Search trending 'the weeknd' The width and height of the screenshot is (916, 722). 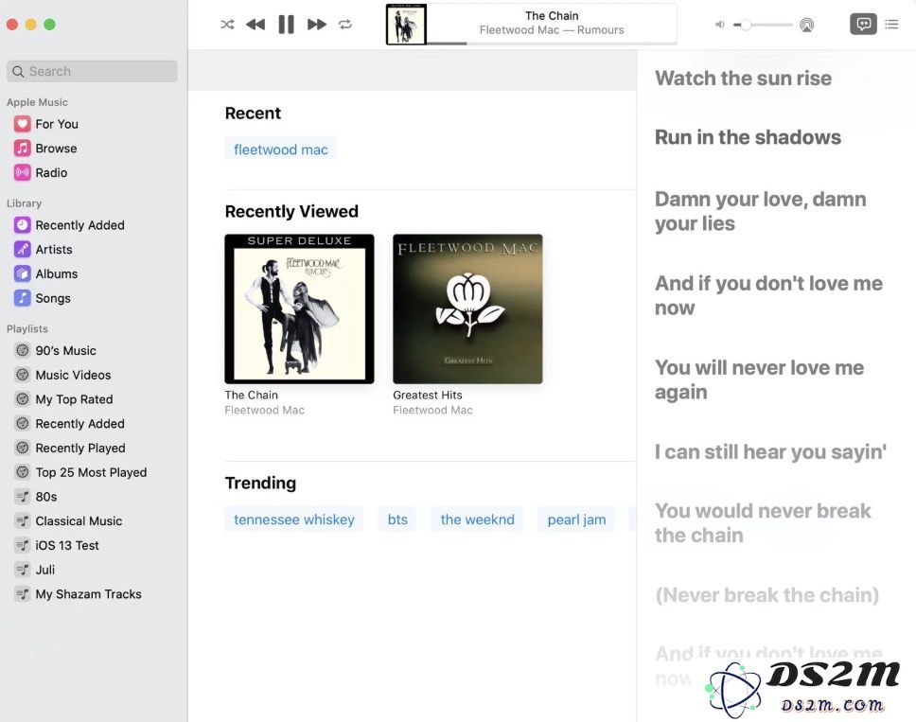477,519
